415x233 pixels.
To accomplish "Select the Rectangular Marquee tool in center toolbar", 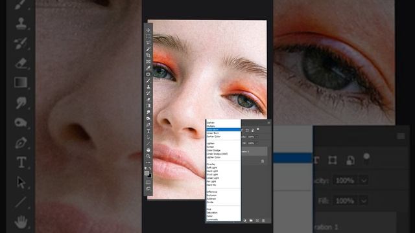I will click(x=148, y=36).
